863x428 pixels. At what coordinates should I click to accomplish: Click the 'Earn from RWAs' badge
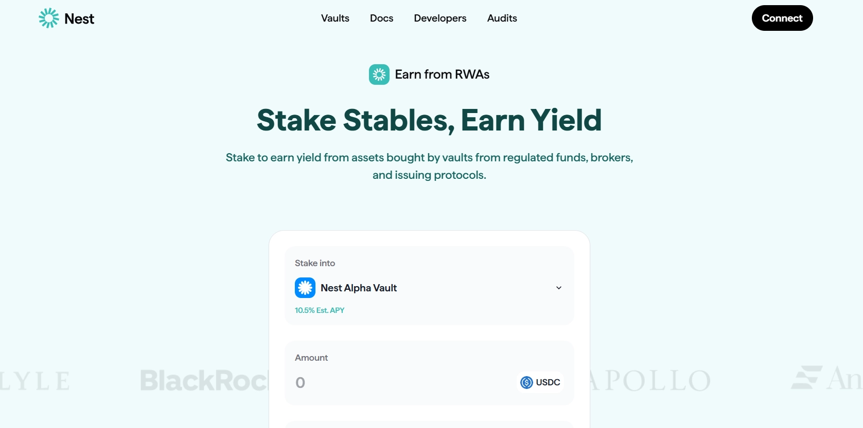coord(429,74)
